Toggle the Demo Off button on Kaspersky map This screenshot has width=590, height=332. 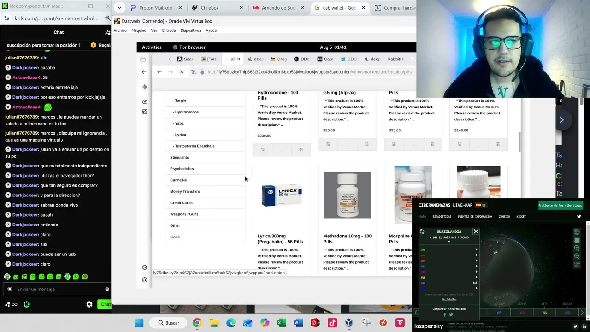coord(577,265)
